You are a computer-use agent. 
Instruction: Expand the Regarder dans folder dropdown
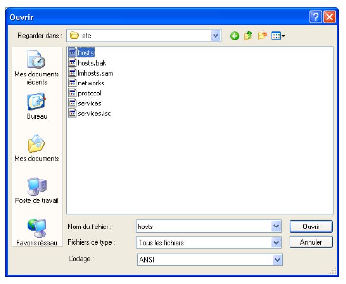(x=215, y=36)
